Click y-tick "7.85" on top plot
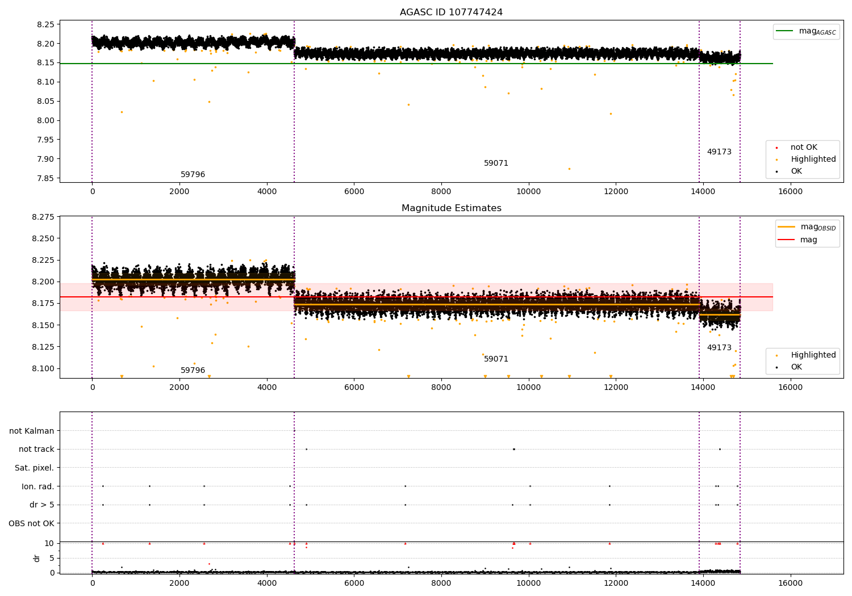This screenshot has width=852, height=596. (x=45, y=178)
